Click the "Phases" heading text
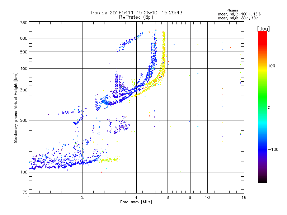Image resolution: width=287 pixels, height=215 pixels. click(232, 10)
